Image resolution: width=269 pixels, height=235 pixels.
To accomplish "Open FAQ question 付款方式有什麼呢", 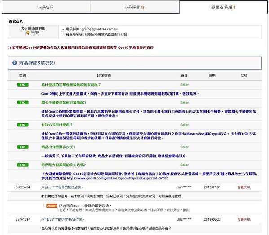I will pyautogui.click(x=57, y=125).
